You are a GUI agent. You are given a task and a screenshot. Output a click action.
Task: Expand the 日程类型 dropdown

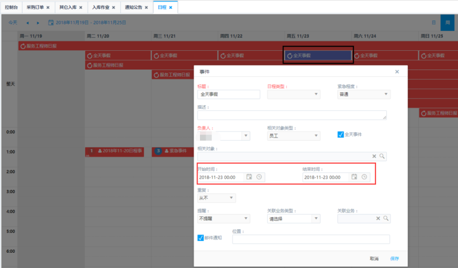coord(316,94)
